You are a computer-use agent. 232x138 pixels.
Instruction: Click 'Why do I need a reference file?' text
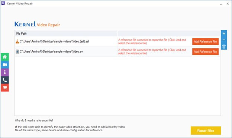point(34,120)
